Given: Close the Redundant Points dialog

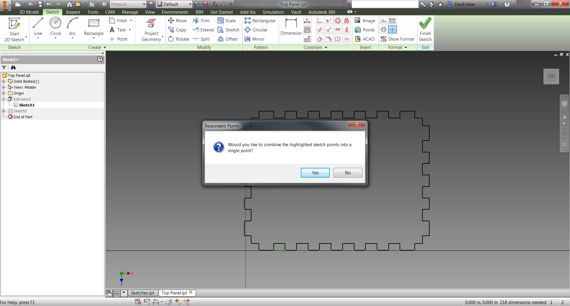Looking at the screenshot, I should pyautogui.click(x=357, y=124).
